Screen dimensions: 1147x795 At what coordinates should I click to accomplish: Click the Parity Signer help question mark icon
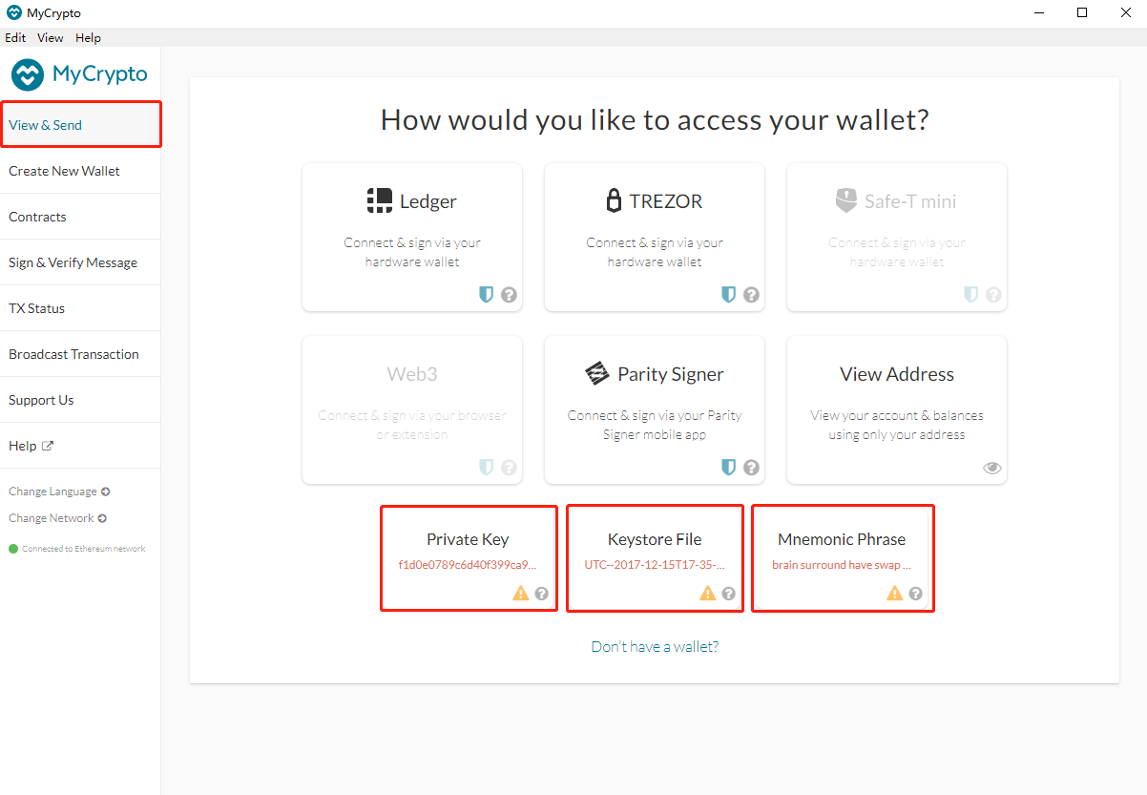coord(752,468)
